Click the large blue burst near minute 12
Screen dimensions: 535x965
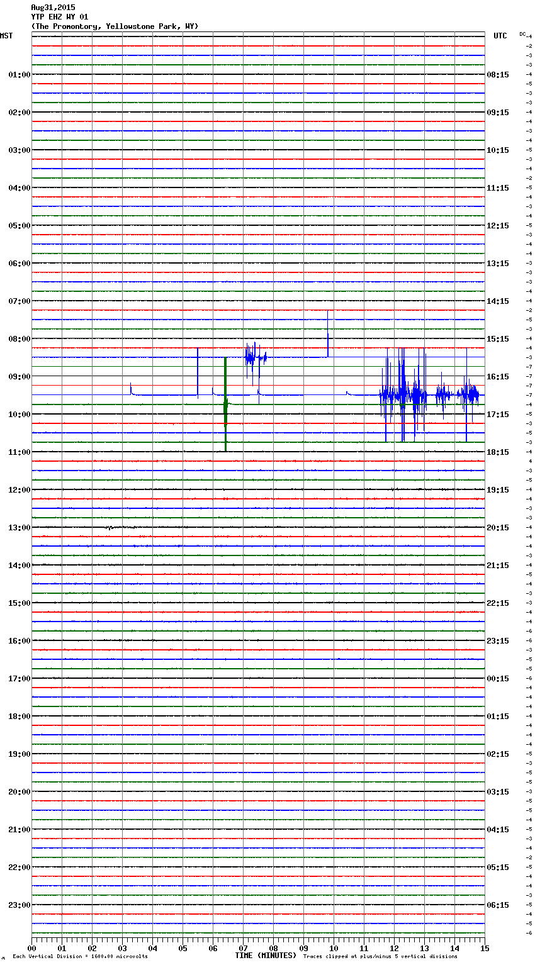point(403,395)
